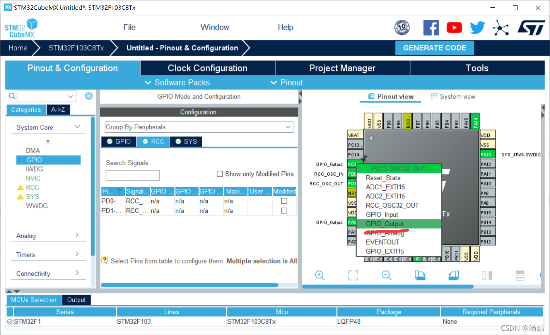Sort the table by Pin column arrow
Image resolution: width=550 pixels, height=335 pixels.
120,191
